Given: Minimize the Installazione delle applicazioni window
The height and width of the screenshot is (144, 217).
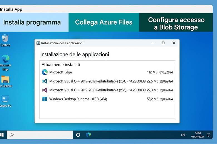Looking at the screenshot, I should pos(153,43).
